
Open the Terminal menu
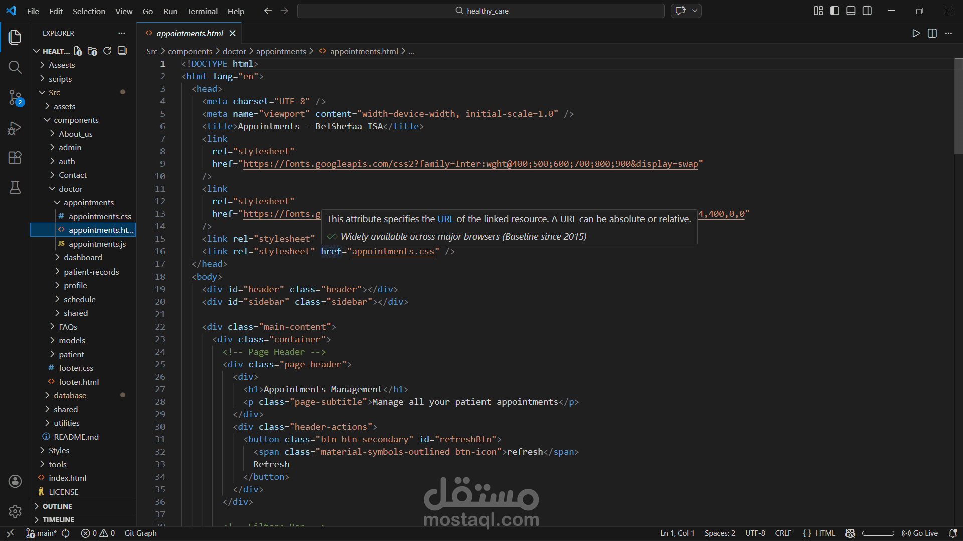pyautogui.click(x=202, y=11)
